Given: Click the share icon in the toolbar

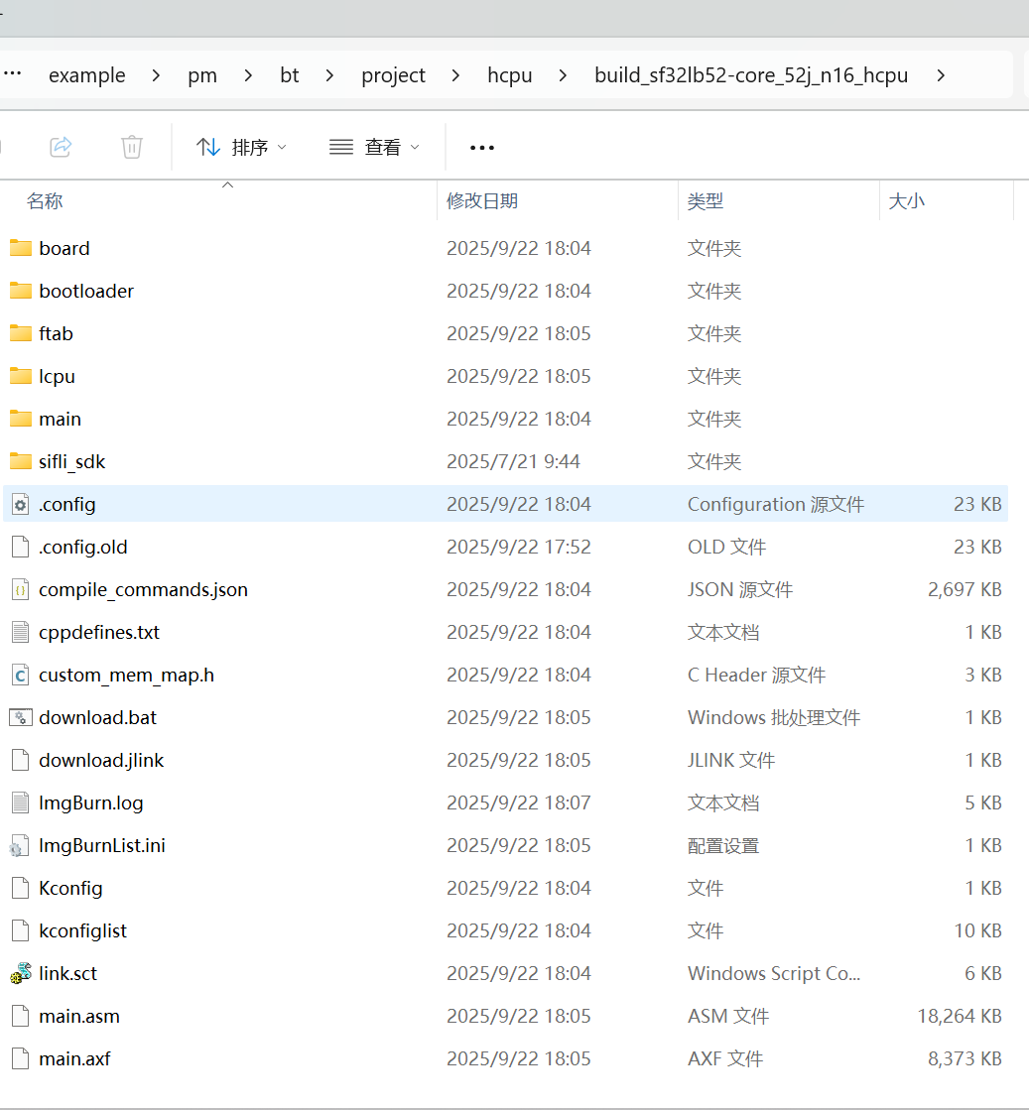Looking at the screenshot, I should pyautogui.click(x=61, y=147).
